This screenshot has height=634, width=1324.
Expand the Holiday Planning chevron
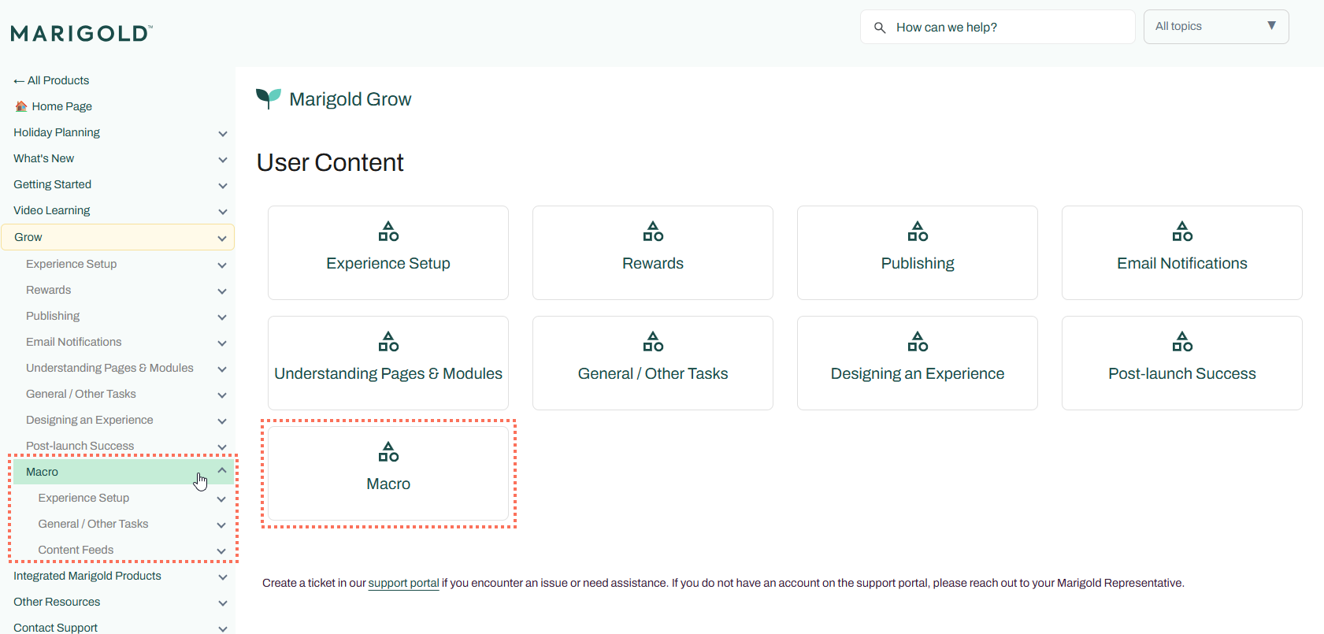point(222,133)
